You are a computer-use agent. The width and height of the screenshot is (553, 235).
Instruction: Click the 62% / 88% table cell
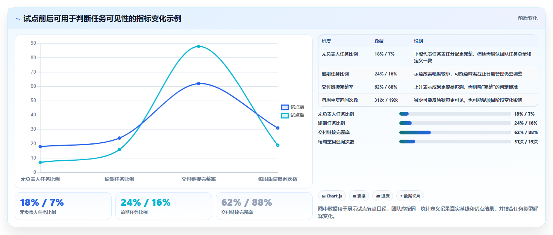pos(386,87)
